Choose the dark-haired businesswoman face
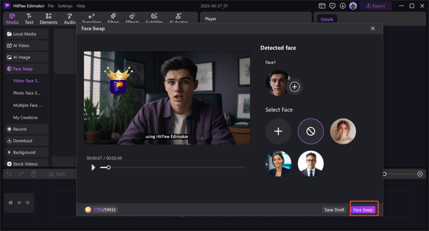The image size is (429, 231). click(x=278, y=163)
